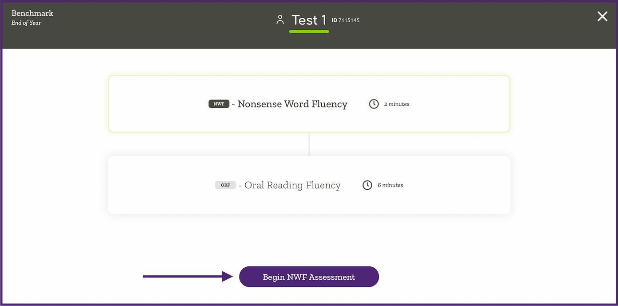
Task: Expand the Nonsense Word Fluency assessment details
Action: click(x=309, y=103)
